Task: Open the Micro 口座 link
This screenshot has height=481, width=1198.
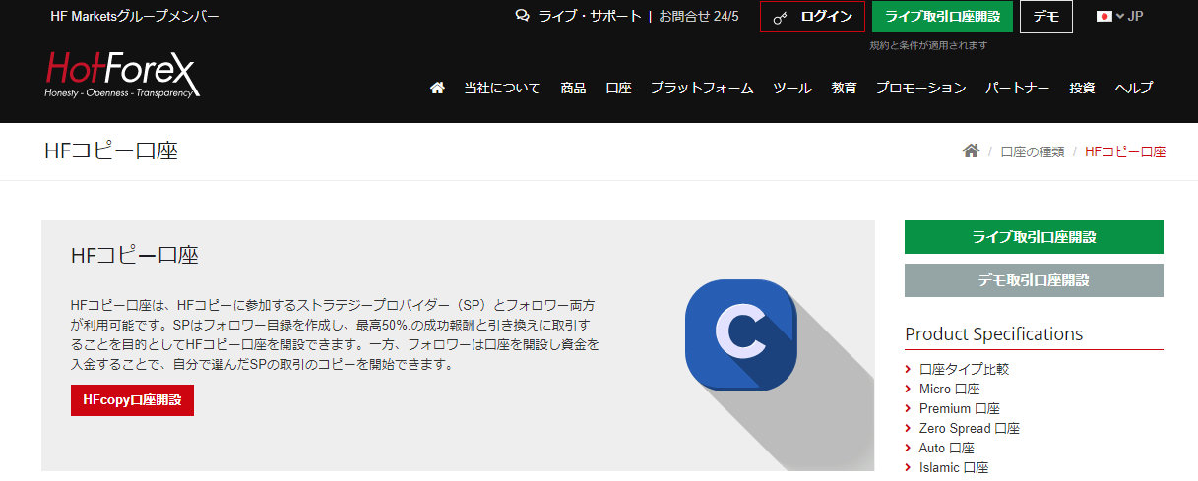Action: 949,389
